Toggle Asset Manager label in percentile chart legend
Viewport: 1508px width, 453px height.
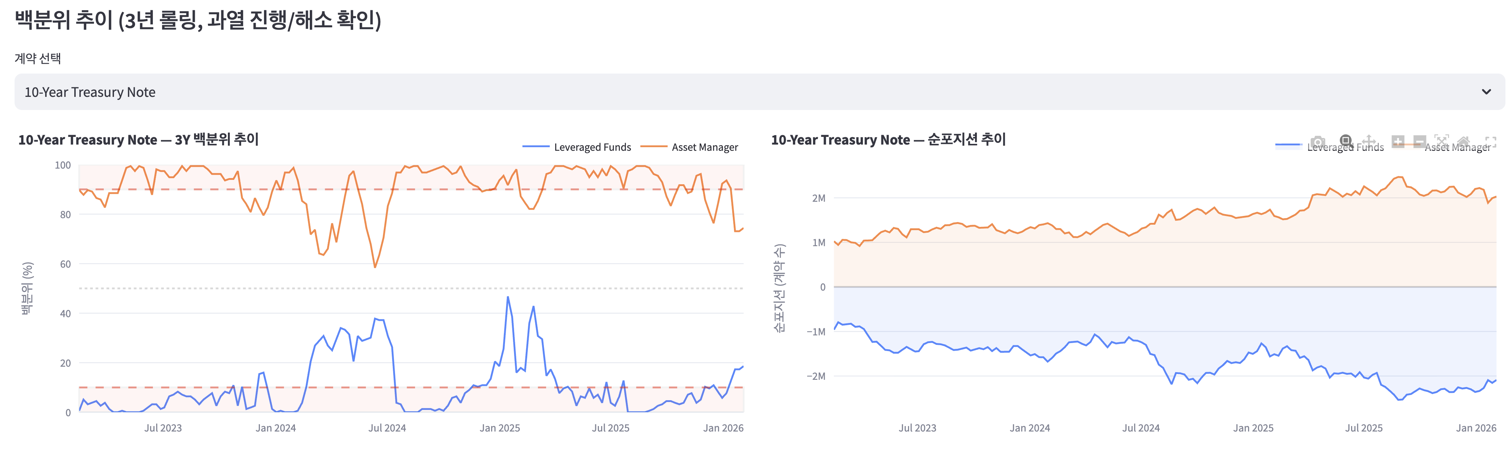point(704,147)
